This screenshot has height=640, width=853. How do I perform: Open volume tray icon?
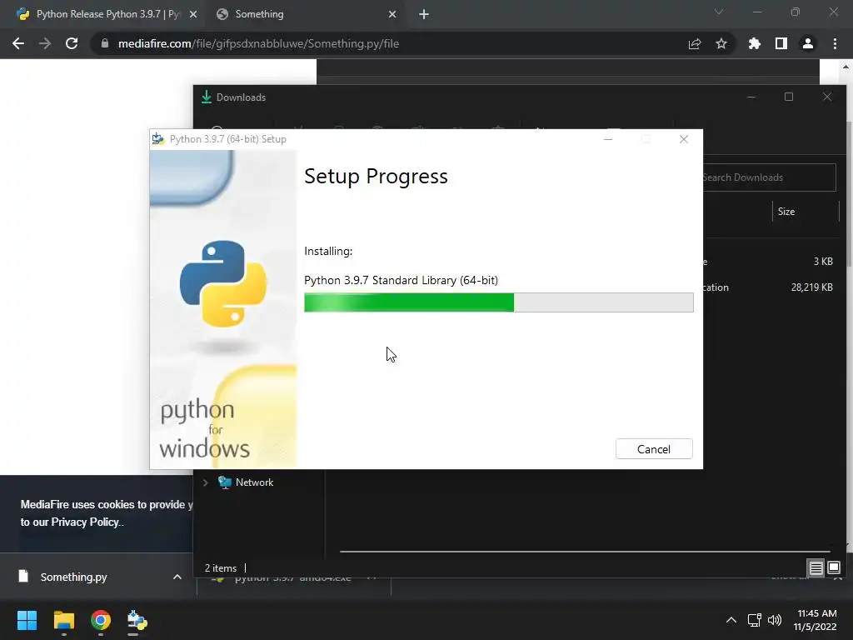[775, 620]
